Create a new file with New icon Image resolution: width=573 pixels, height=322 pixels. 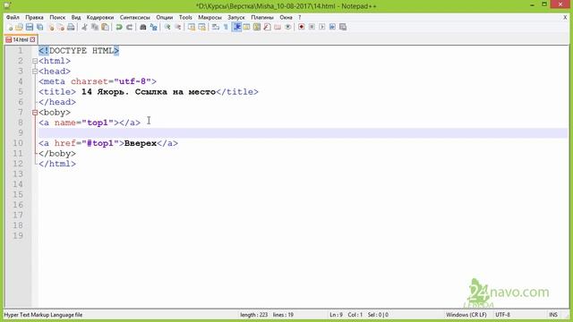coord(10,27)
